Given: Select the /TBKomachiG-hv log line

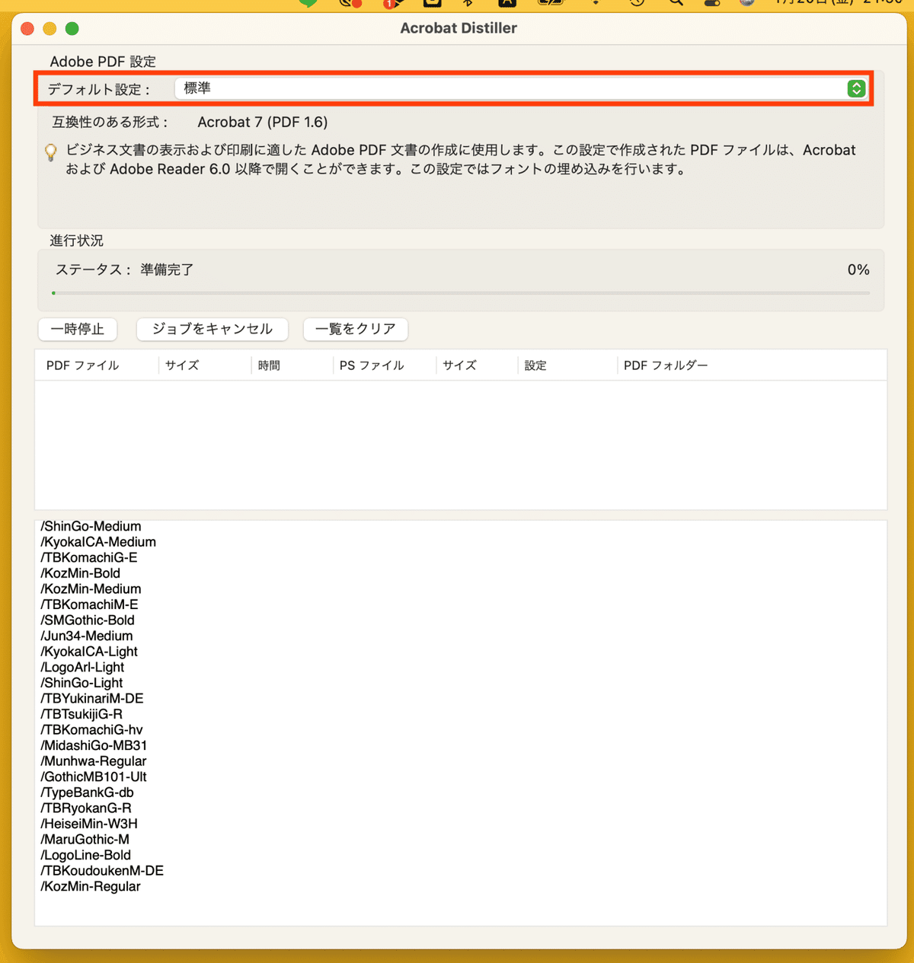Looking at the screenshot, I should tap(91, 729).
